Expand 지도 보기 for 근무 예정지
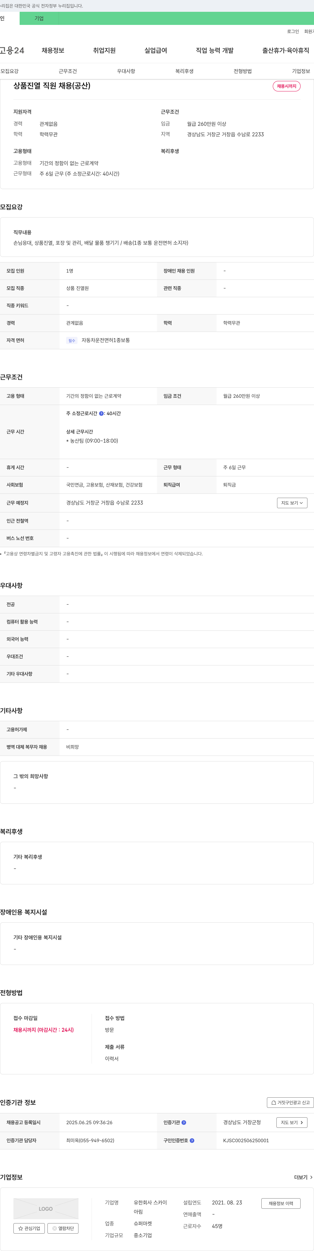 292,503
